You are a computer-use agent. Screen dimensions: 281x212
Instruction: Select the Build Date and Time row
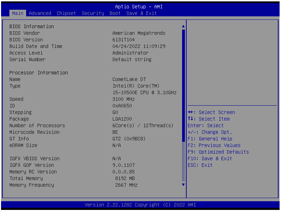36,46
